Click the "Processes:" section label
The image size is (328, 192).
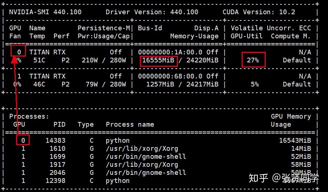(x=29, y=116)
